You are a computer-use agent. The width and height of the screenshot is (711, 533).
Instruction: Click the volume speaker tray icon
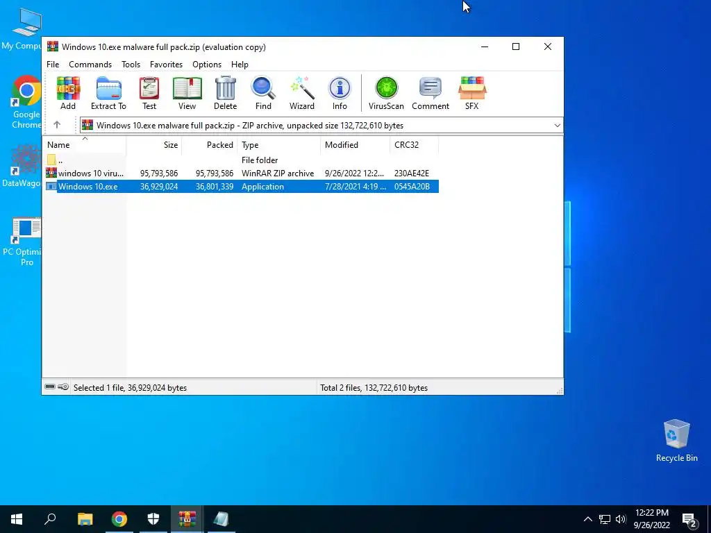click(x=621, y=519)
